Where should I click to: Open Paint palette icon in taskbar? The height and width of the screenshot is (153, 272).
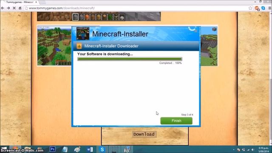point(77,149)
